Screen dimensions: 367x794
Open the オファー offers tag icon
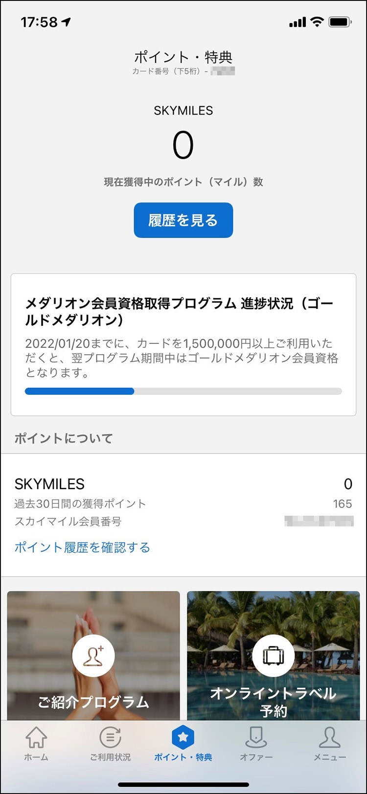pyautogui.click(x=256, y=737)
